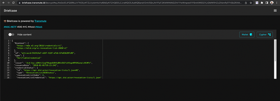
Task: Reload the Briefcase page
Action: pyautogui.click(x=13, y=3)
